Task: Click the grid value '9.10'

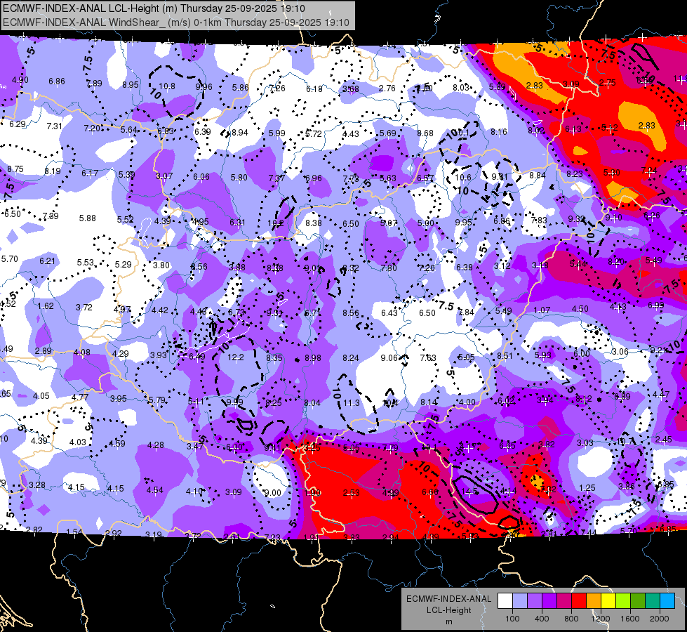Action: 614,217
